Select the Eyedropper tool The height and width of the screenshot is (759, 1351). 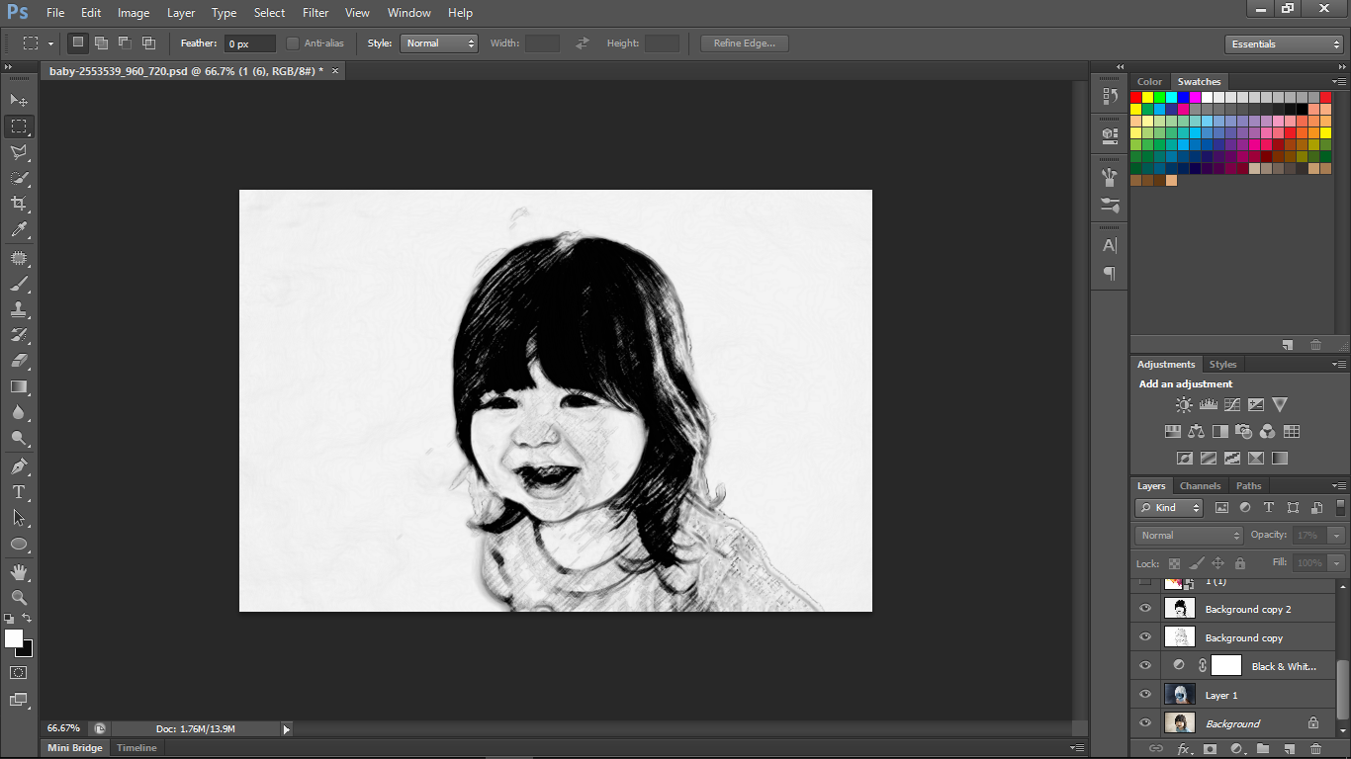coord(19,229)
